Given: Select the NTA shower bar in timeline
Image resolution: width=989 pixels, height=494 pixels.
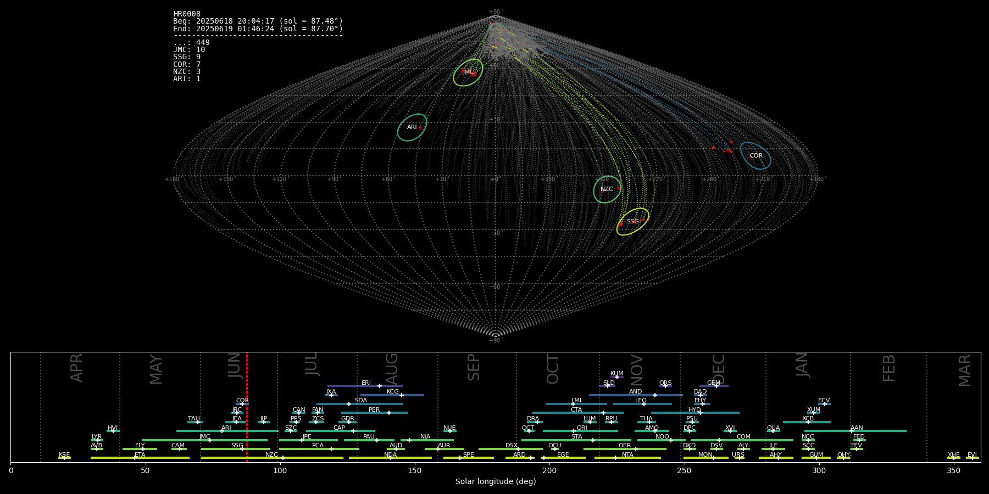Looking at the screenshot, I should 627,458.
